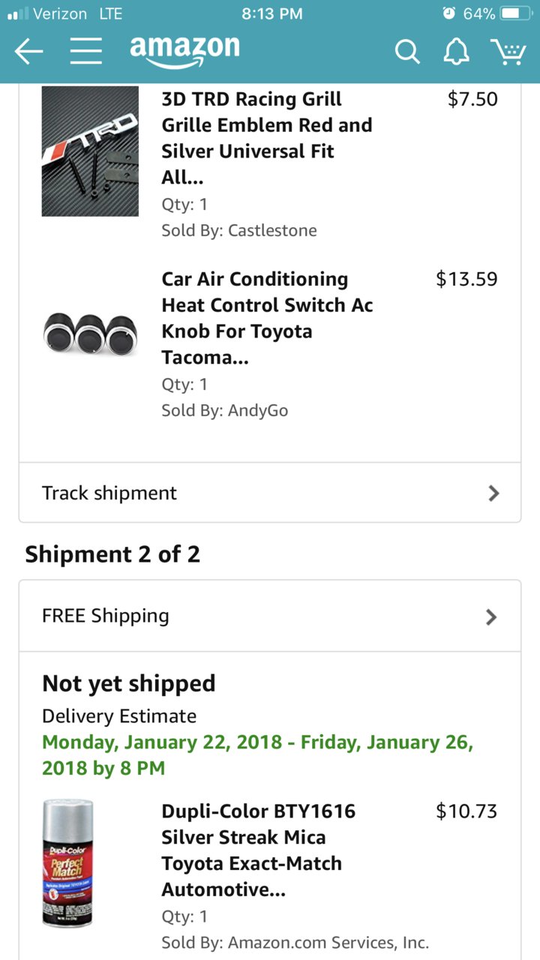Expand FREE Shipping chevron arrow
Screen dimensions: 540x960
click(x=491, y=616)
